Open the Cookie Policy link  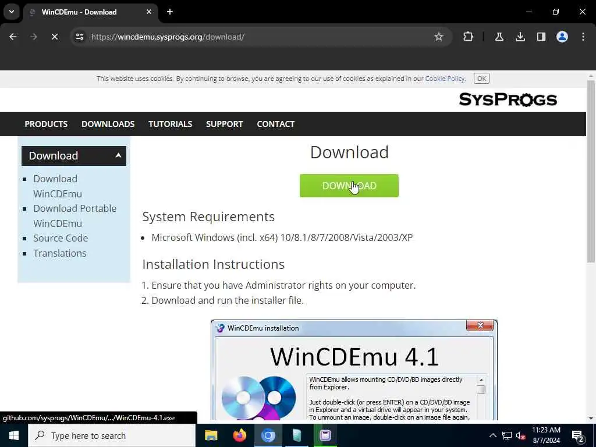[444, 79]
